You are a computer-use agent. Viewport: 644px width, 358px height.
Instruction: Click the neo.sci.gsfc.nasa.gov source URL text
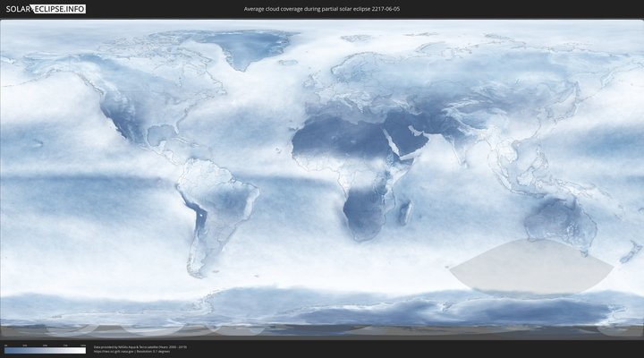[114, 352]
